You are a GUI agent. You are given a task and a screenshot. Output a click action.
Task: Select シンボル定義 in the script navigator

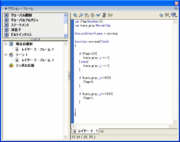point(25,65)
